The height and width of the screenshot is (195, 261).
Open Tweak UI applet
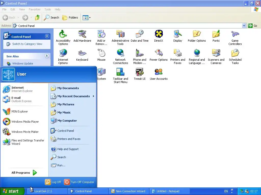[139, 74]
